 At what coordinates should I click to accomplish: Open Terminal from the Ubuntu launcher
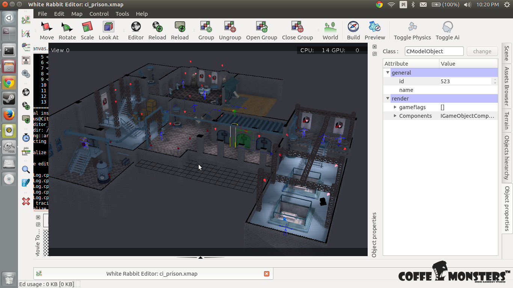(9, 50)
